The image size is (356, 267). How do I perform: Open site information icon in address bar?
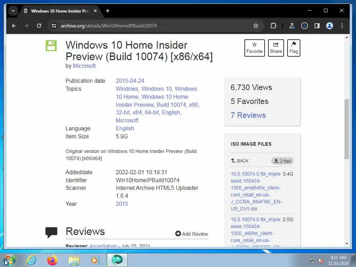[x=54, y=26]
